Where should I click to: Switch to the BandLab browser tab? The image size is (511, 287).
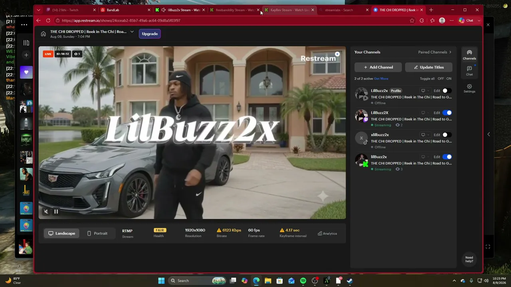126,10
